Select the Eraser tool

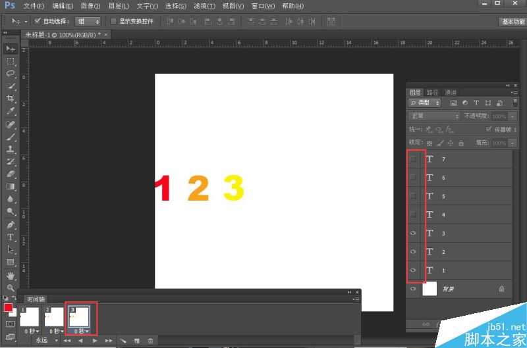pyautogui.click(x=11, y=174)
